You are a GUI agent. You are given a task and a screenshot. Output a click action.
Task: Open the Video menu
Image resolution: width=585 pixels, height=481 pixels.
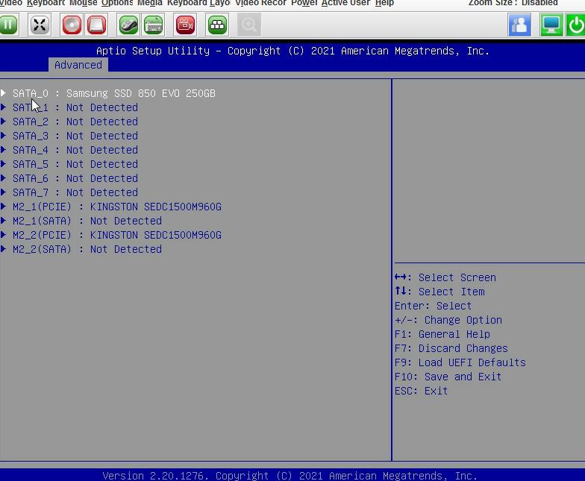[11, 3]
